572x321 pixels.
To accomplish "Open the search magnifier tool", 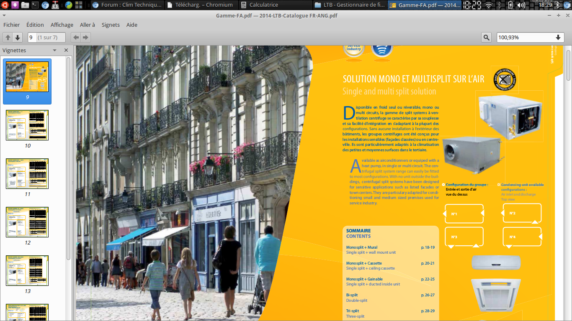I will pyautogui.click(x=486, y=38).
